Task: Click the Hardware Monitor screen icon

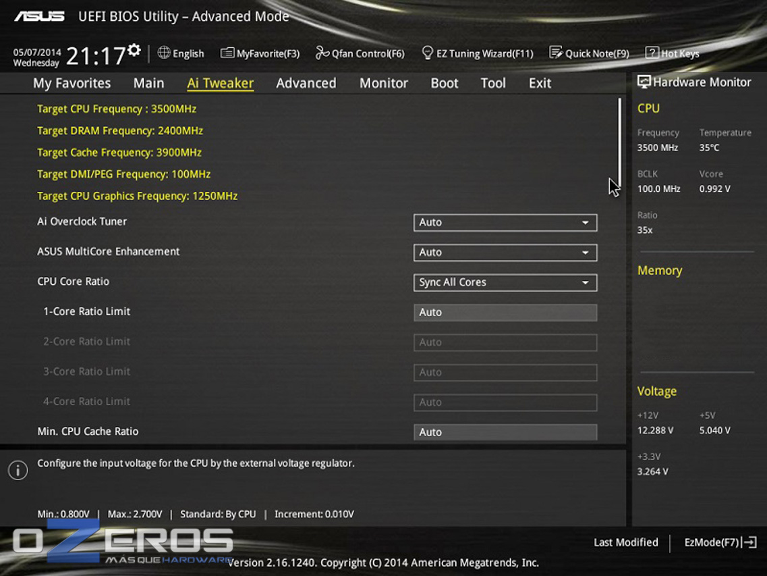Action: (644, 82)
